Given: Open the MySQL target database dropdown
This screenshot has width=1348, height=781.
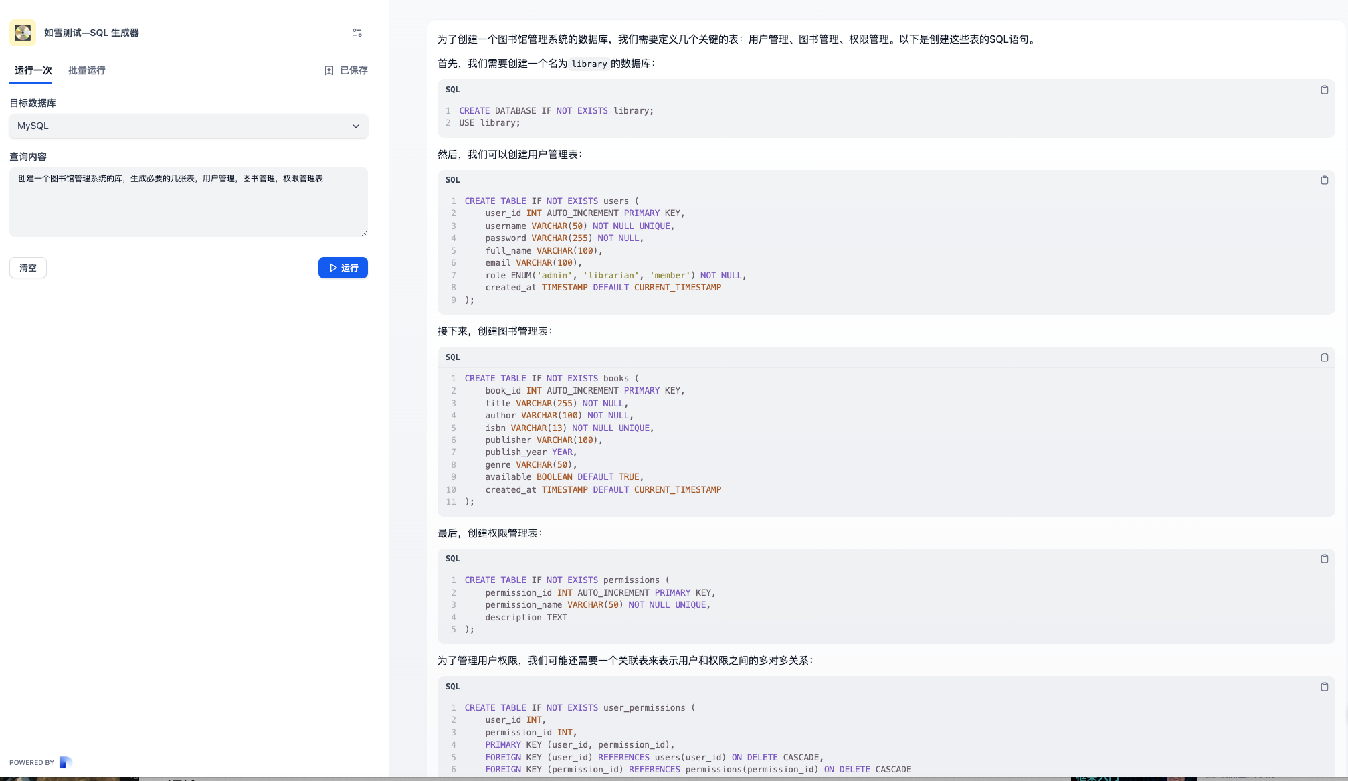Looking at the screenshot, I should [188, 126].
